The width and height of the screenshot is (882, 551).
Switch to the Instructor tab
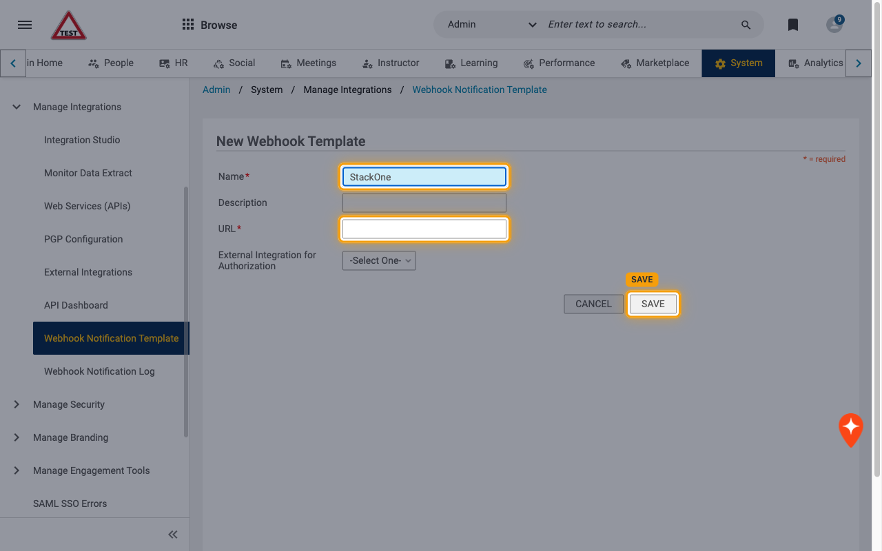coord(391,63)
